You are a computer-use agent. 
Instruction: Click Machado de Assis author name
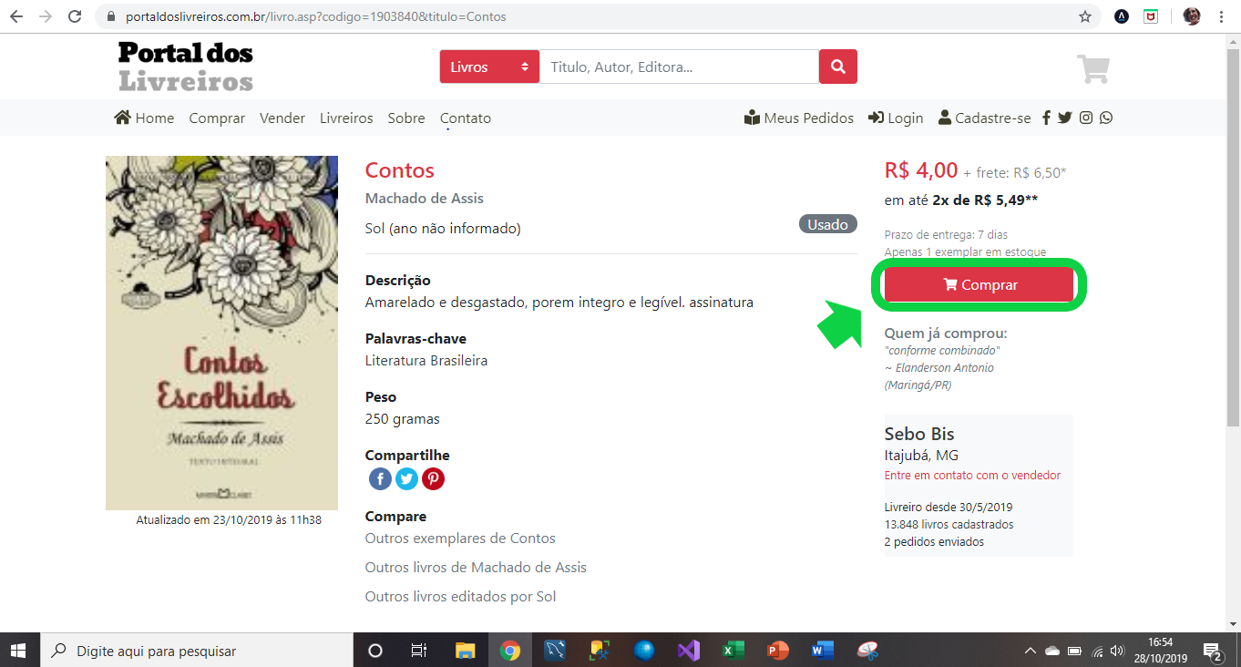424,199
